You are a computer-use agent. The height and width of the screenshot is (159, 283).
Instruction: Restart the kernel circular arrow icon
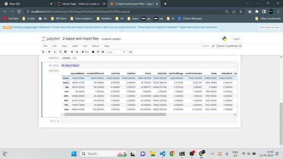coord(98,52)
